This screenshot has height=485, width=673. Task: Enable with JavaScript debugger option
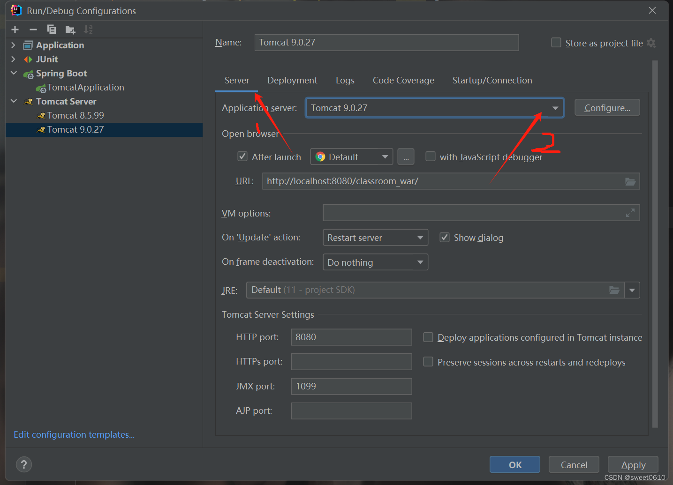click(x=430, y=157)
